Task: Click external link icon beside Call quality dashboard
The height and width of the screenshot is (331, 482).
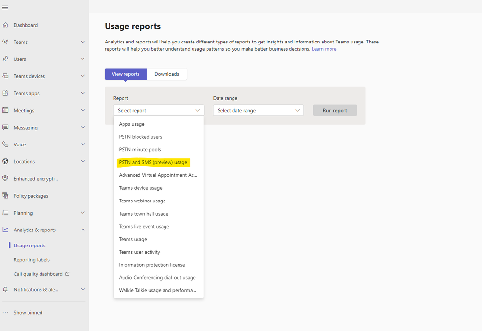Action: pos(68,273)
